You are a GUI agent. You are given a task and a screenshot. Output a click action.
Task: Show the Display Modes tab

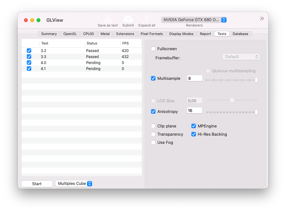tap(181, 34)
